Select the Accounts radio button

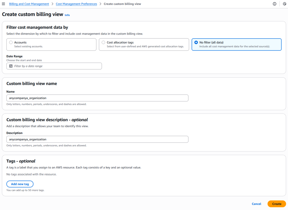coord(11,42)
